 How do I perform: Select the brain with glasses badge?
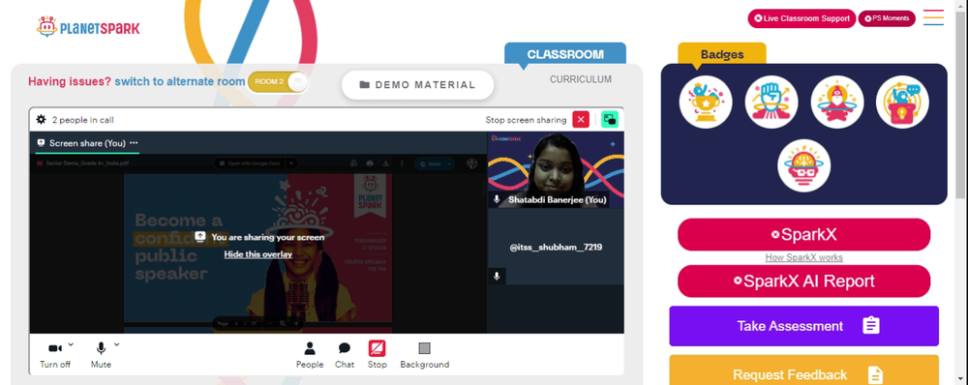(x=803, y=165)
